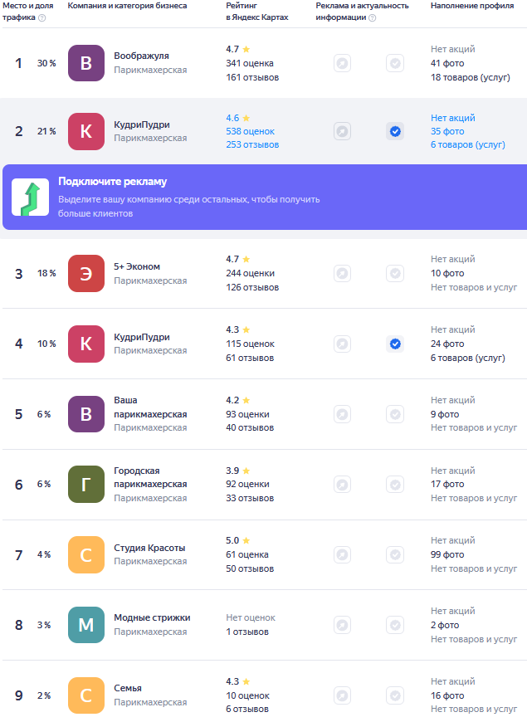Screen dimensions: 527x722
Task: Click green arrow icon in the ad banner
Action: point(31,197)
